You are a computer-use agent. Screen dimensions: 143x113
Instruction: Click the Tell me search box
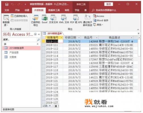click(104, 10)
